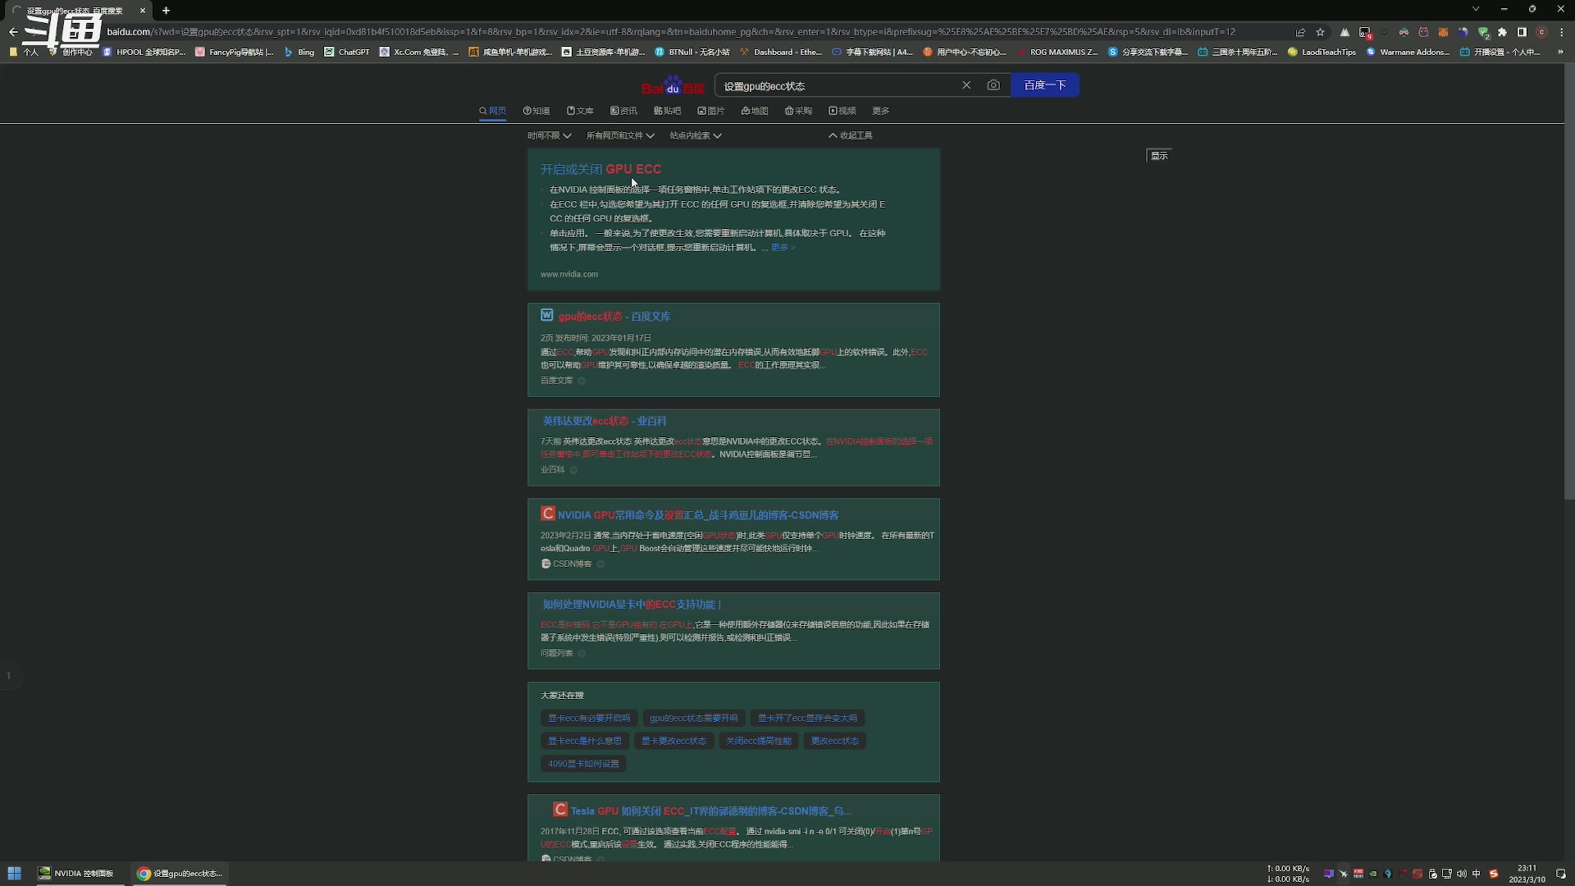
Task: Collapse search tools with 收起工具
Action: tap(851, 135)
